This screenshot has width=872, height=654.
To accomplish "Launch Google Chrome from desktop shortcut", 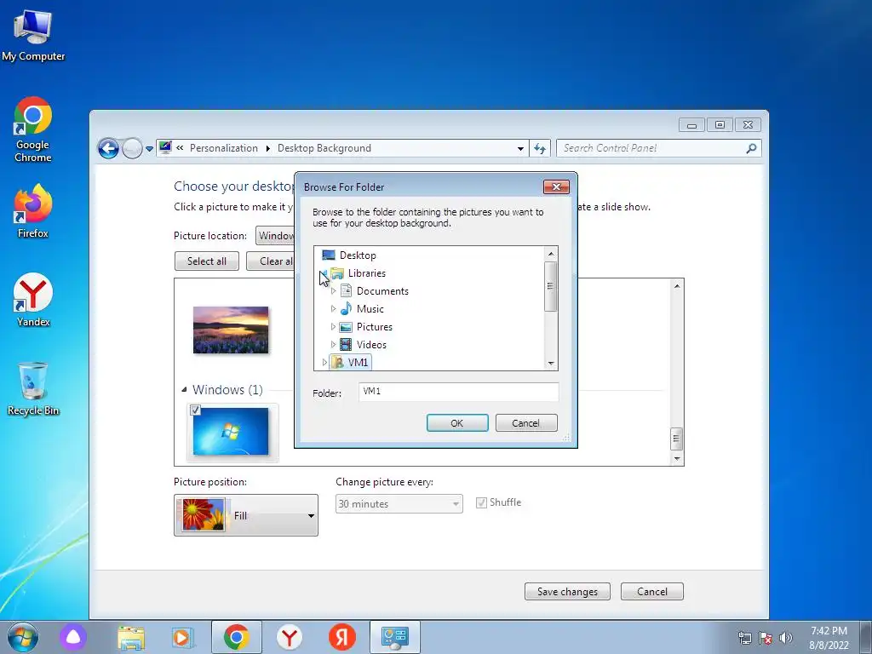I will 33,129.
